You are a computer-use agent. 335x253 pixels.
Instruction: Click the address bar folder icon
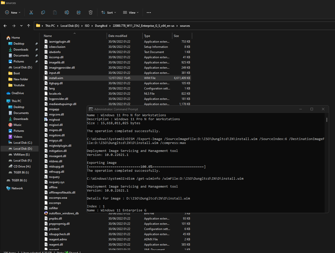pyautogui.click(x=38, y=26)
